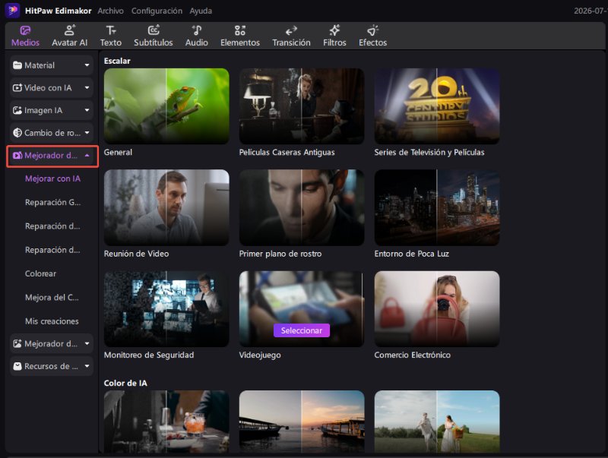Open the Transición arrows icon
Screen dimensions: 608x458
(291, 30)
